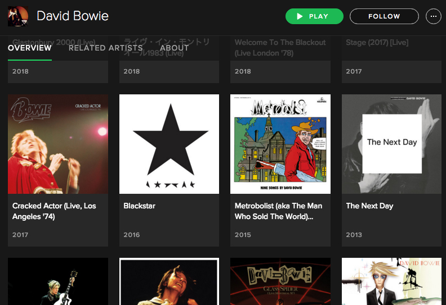Open the white-framed laughing performer album cover
Viewport: 446px width, 305px height.
click(x=170, y=281)
